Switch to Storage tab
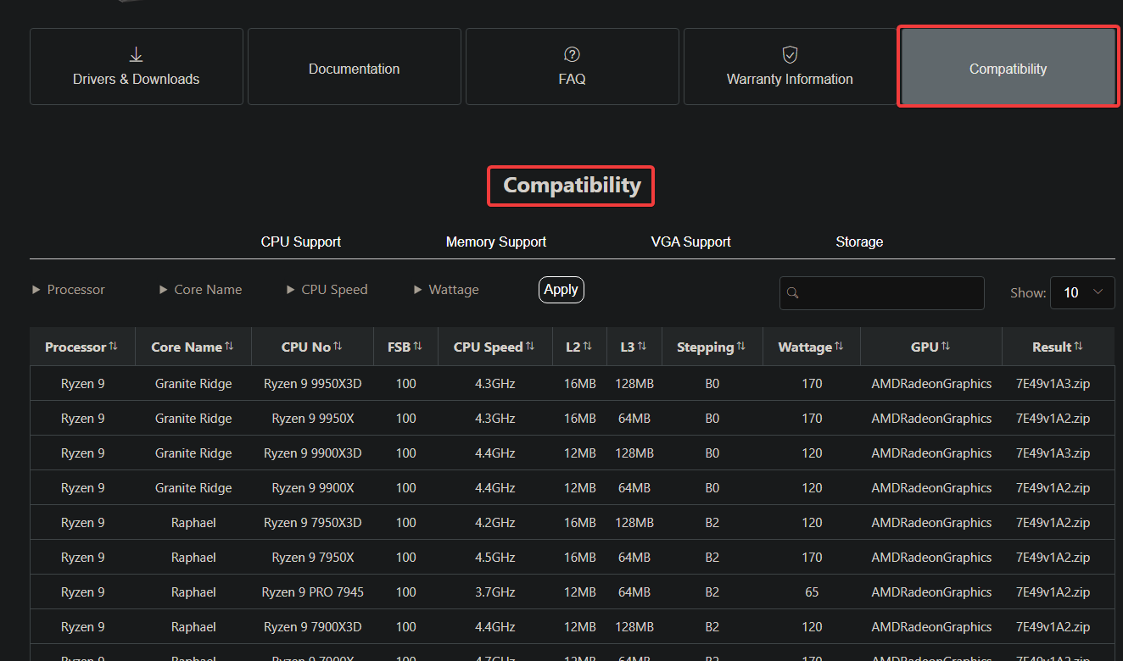This screenshot has height=661, width=1123. coord(859,242)
